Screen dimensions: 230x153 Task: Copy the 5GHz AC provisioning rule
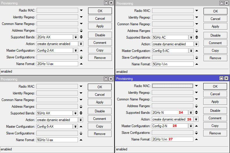click(x=215, y=51)
